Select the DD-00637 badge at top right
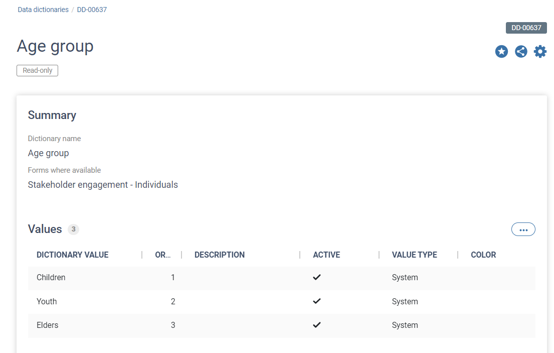This screenshot has width=554, height=353. (x=526, y=28)
